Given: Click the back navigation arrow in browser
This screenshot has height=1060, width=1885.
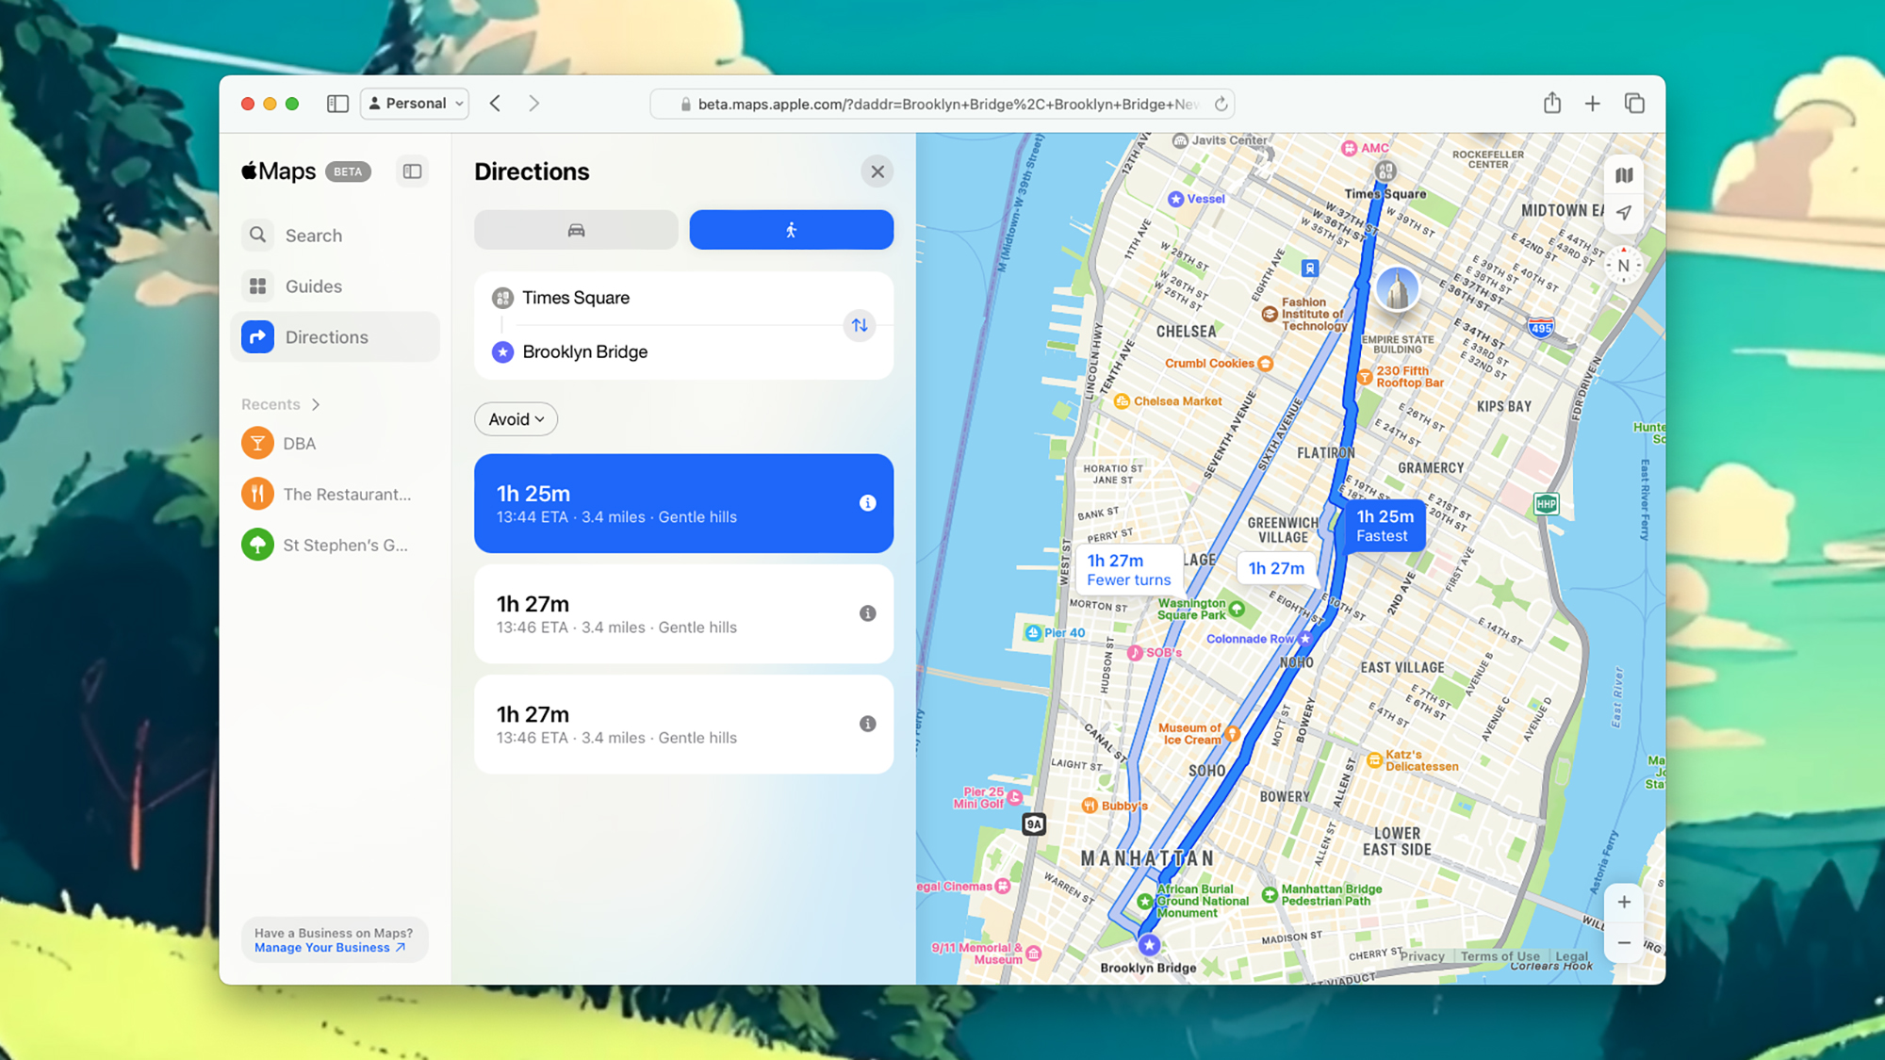Looking at the screenshot, I should [495, 103].
